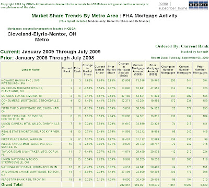Select JP Morgan Chase's -193 mortgage change
This screenshot has height=188, width=209.
172,172
